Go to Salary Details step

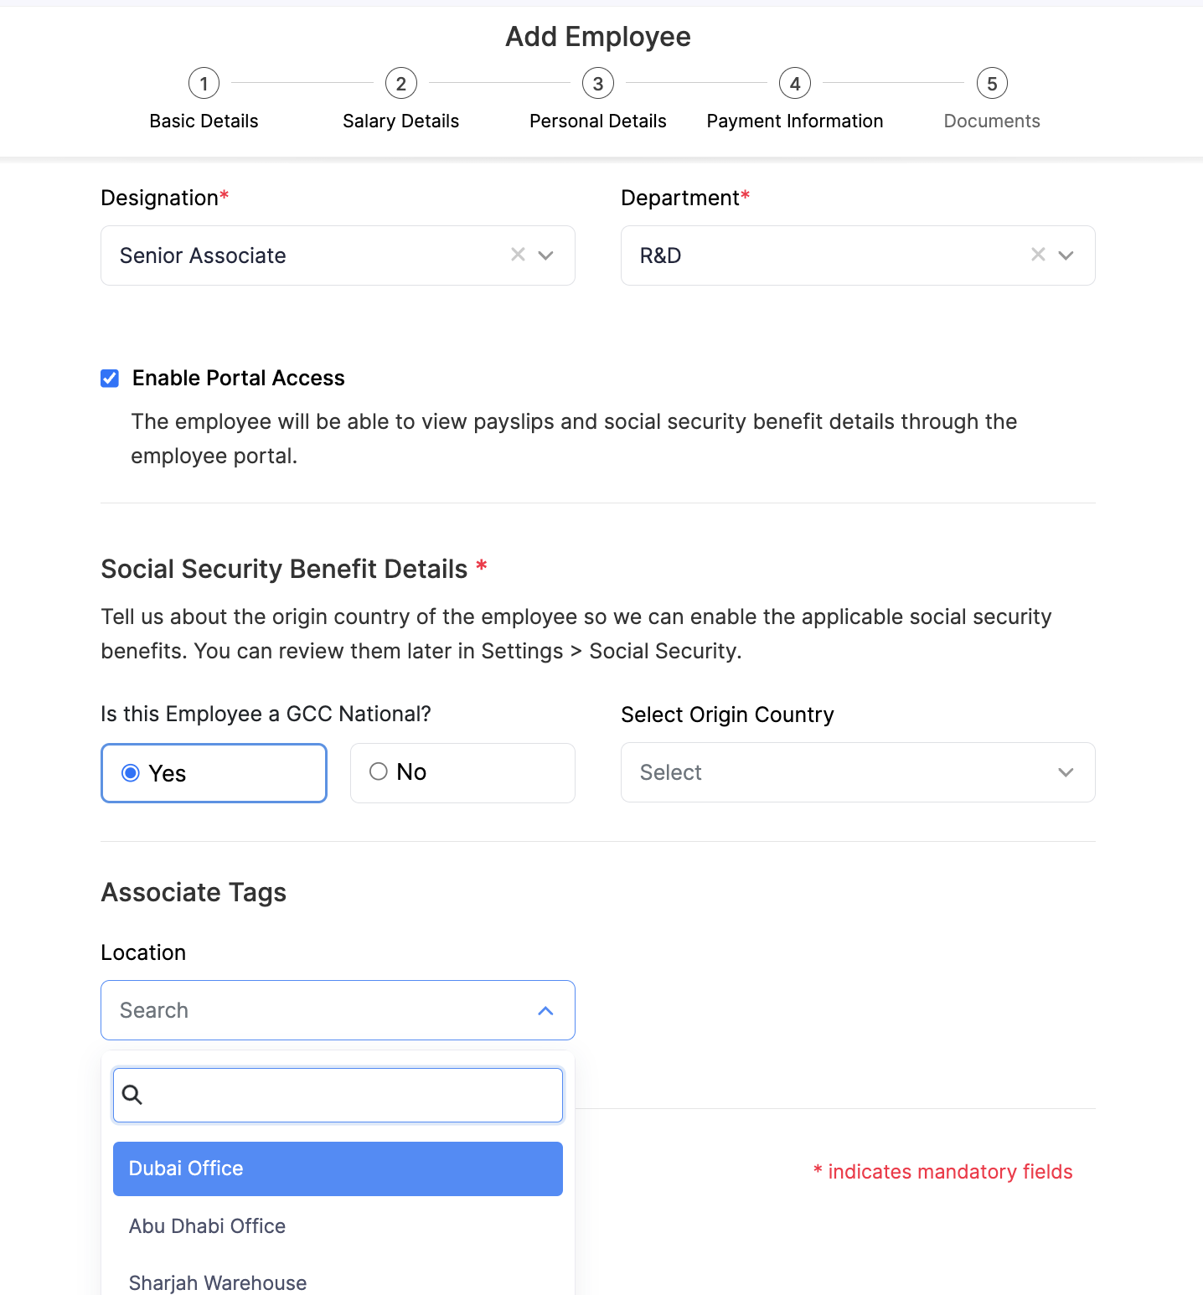tap(400, 121)
